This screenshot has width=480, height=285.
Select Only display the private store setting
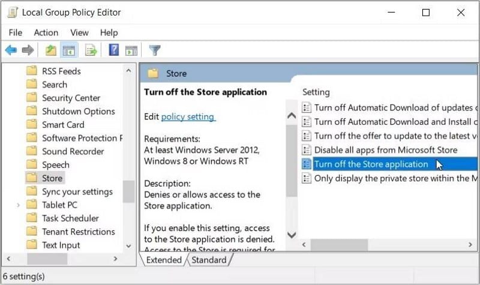tap(395, 178)
